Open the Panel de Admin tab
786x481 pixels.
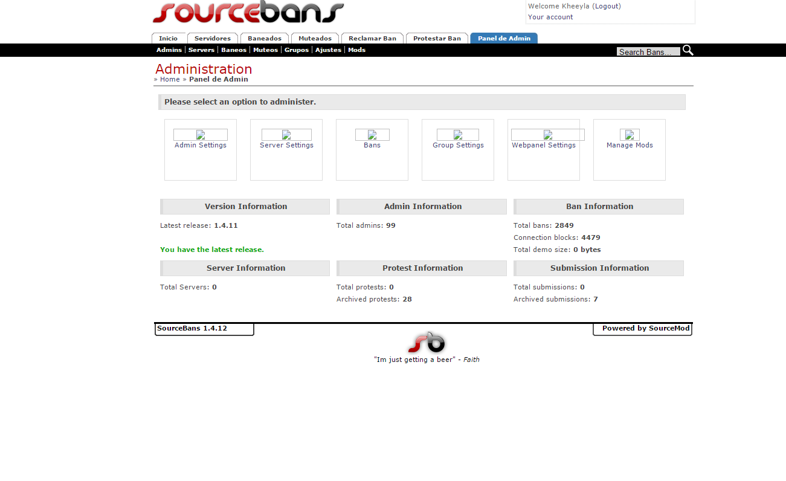point(504,38)
